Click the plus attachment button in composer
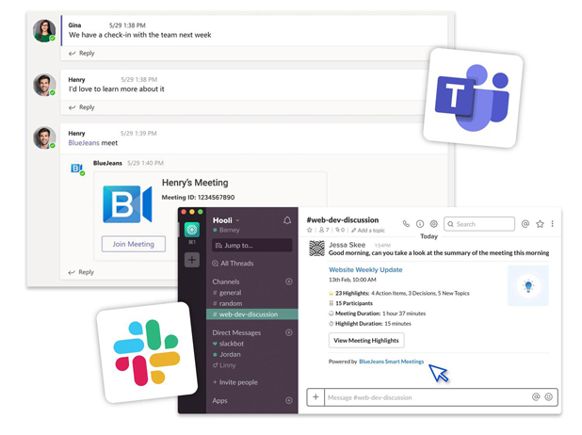This screenshot has width=582, height=435. 315,397
